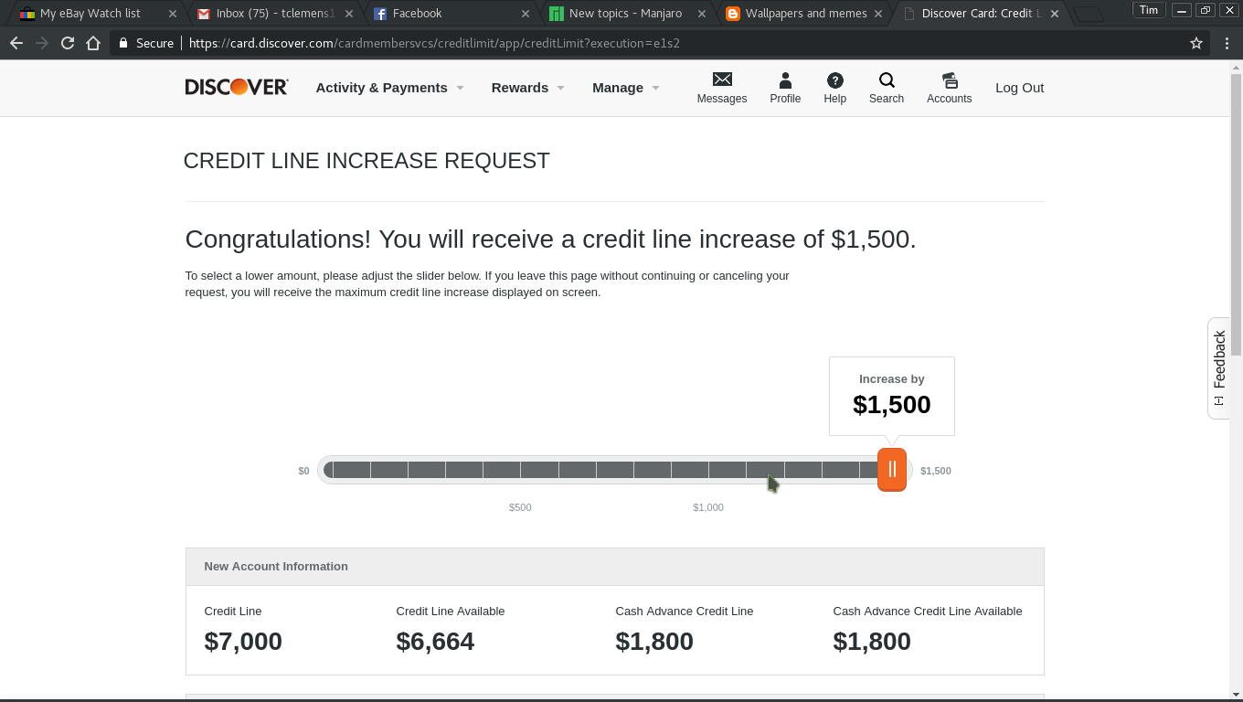Click the $0 slider minimum label
Viewport: 1243px width, 702px height.
[303, 471]
